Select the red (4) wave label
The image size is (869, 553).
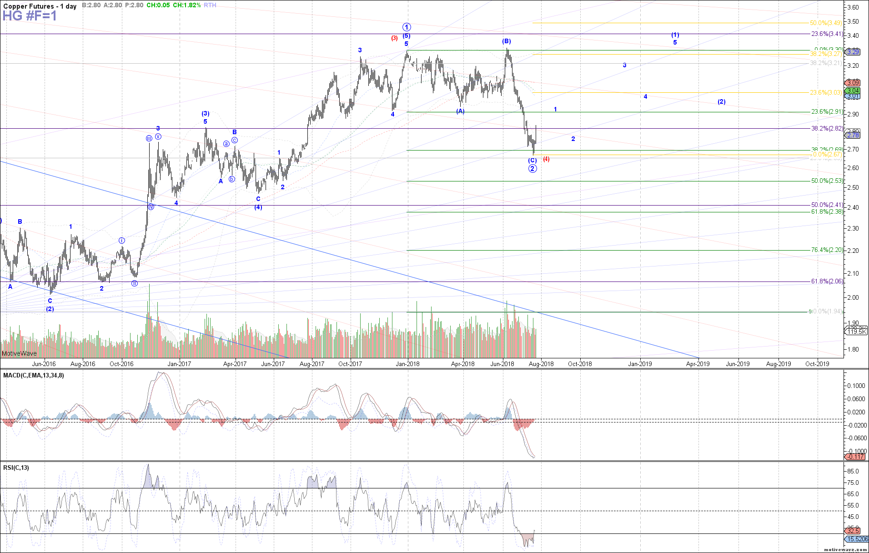coord(546,159)
